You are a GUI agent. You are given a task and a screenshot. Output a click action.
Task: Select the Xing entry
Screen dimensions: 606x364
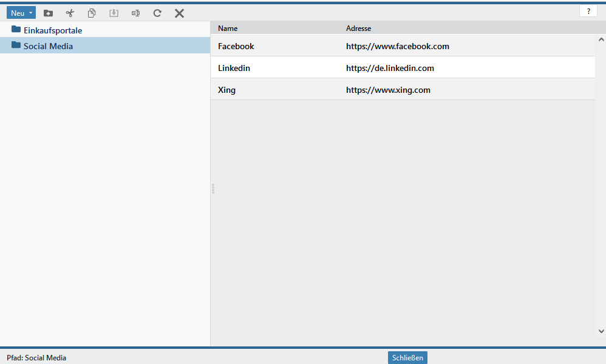coord(226,90)
